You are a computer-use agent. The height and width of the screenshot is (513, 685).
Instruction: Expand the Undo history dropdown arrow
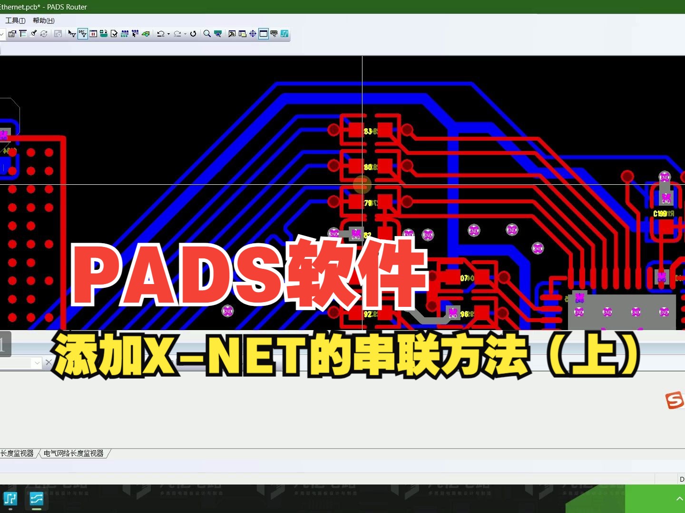point(168,34)
